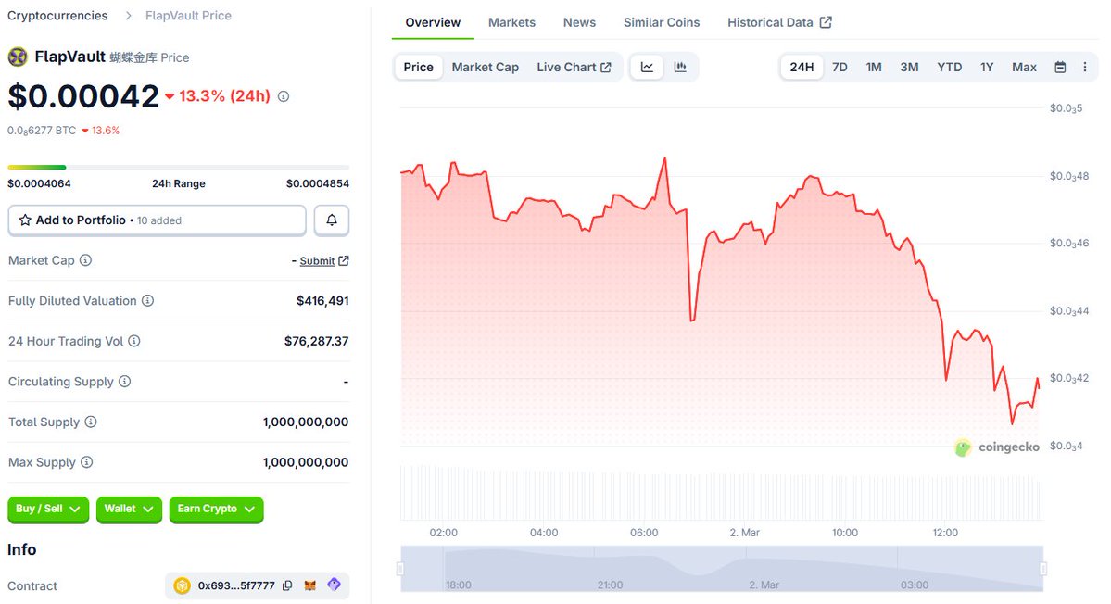Click the $416,491 valuation value
The width and height of the screenshot is (1111, 604).
[x=322, y=300]
